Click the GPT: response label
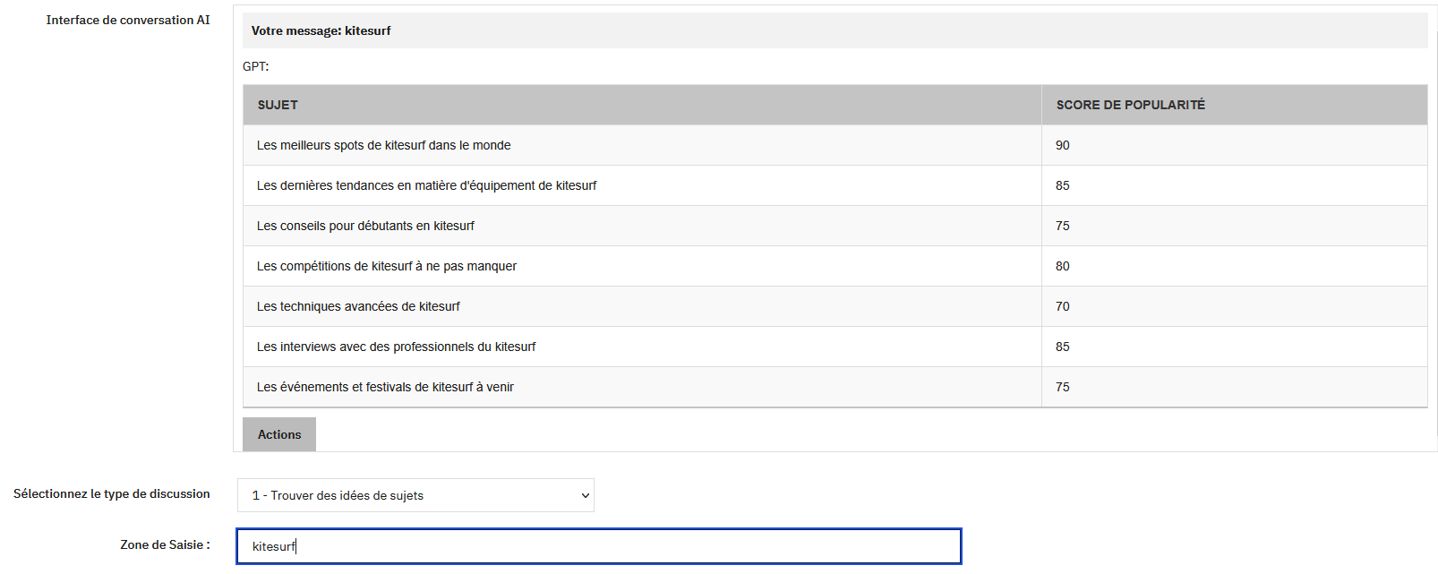 pyautogui.click(x=253, y=66)
